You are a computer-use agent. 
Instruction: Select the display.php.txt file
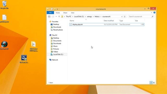(x=107, y=24)
